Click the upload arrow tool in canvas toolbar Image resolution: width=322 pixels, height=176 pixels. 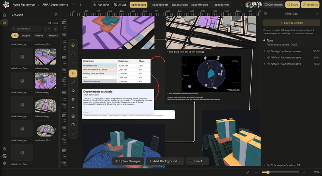[x=73, y=54]
